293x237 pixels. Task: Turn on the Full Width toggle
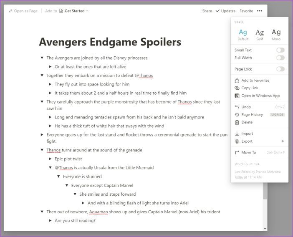(280, 58)
